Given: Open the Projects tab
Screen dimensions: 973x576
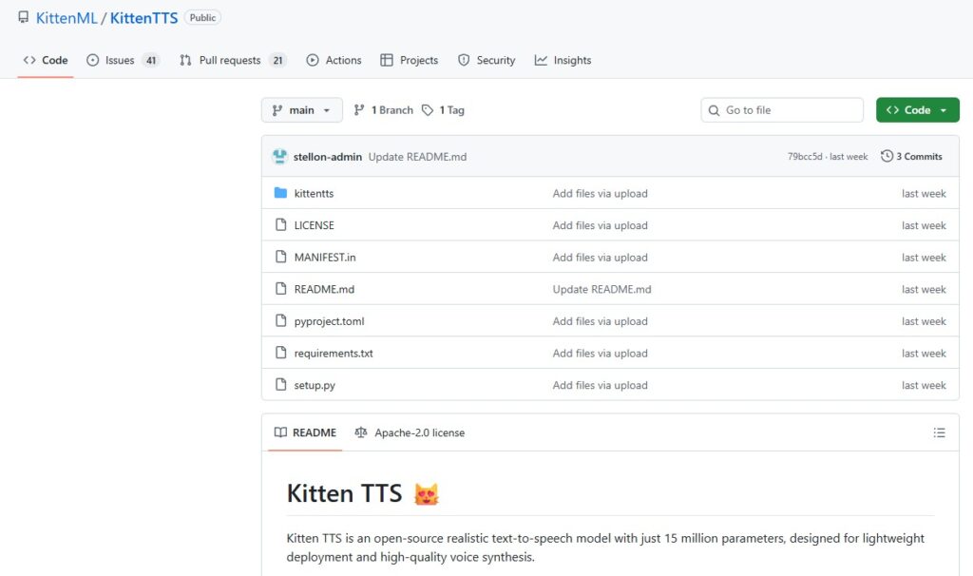Looking at the screenshot, I should click(x=410, y=60).
